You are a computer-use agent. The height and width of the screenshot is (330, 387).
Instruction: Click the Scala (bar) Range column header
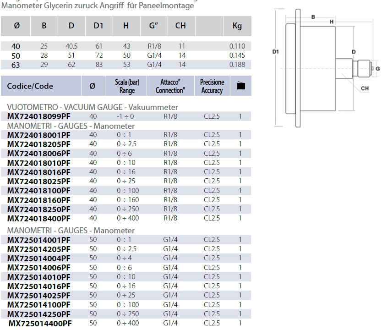click(127, 86)
